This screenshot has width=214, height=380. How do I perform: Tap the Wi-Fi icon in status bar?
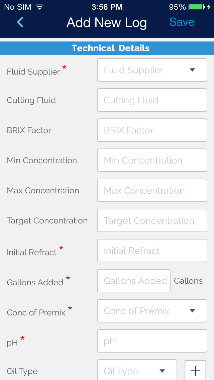click(x=40, y=7)
